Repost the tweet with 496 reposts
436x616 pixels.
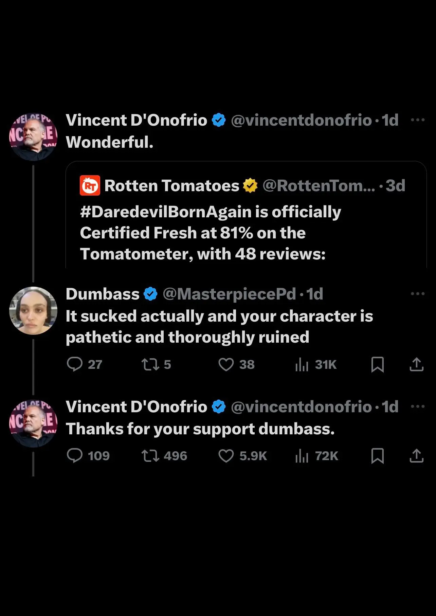150,456
